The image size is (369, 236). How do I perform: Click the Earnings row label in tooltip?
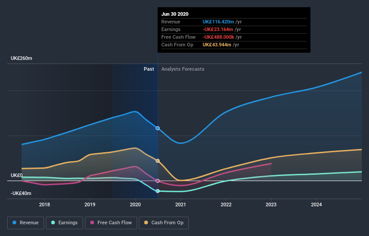pyautogui.click(x=171, y=29)
